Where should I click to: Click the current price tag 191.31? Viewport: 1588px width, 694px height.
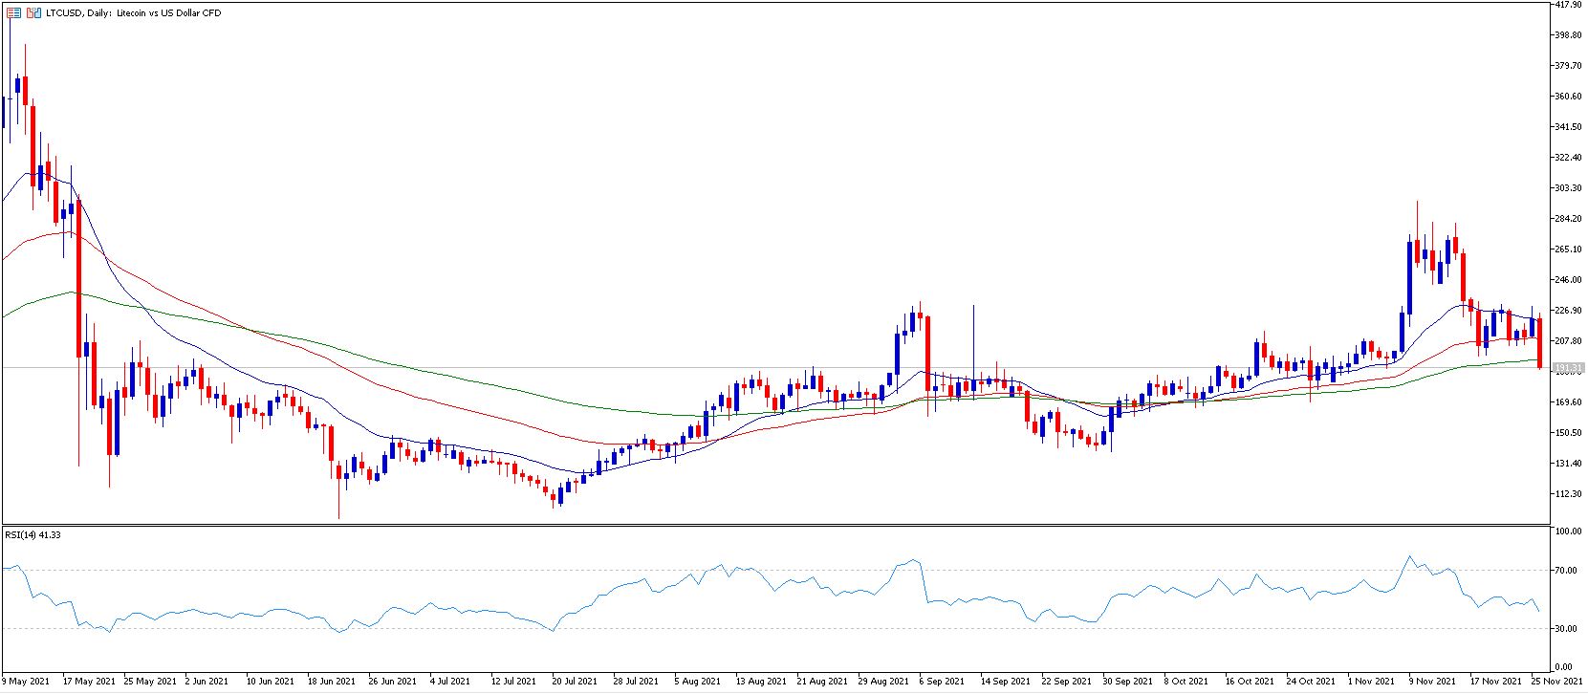point(1568,368)
